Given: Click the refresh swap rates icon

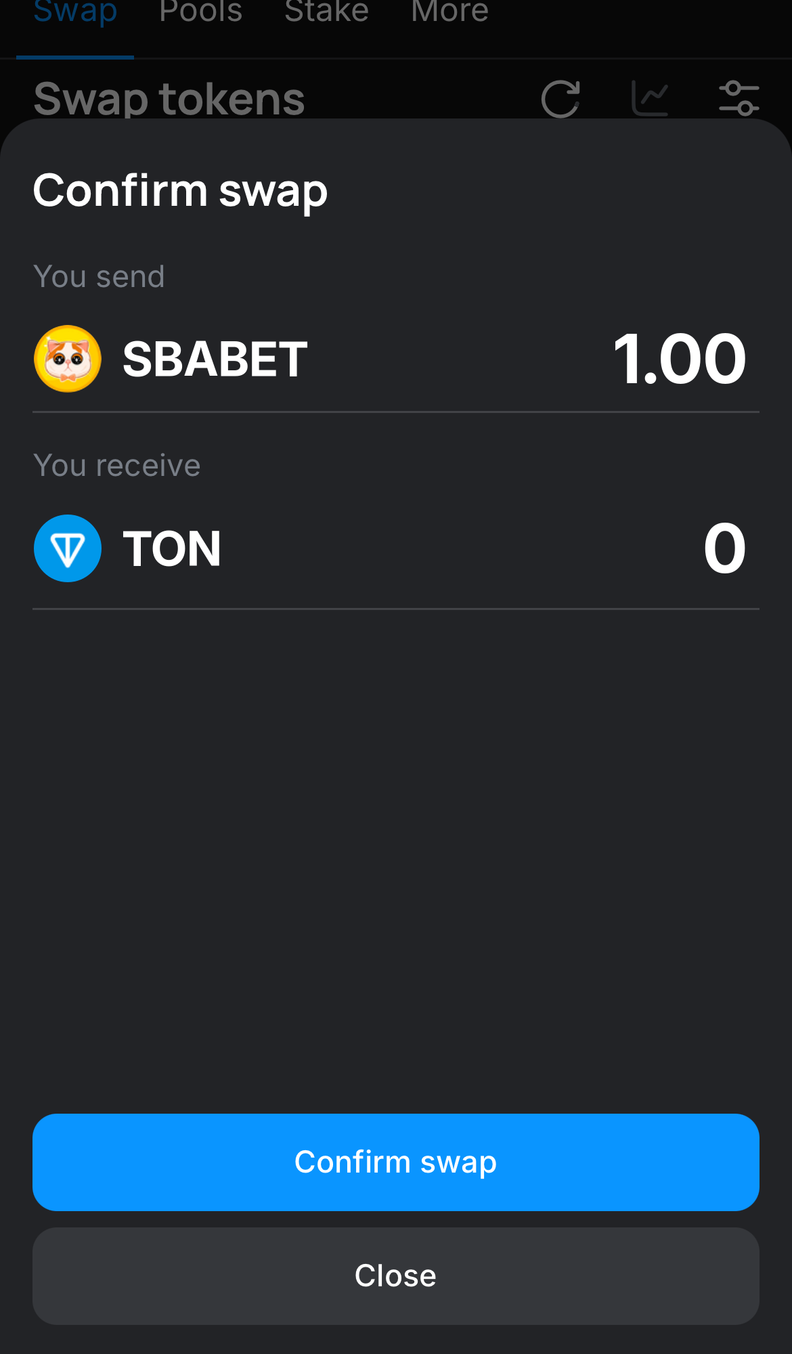Looking at the screenshot, I should tap(560, 99).
